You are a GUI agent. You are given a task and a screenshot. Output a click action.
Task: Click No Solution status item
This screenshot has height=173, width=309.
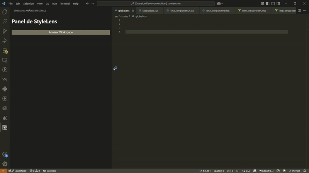[49, 171]
